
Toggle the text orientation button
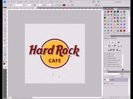[x=11, y=5]
